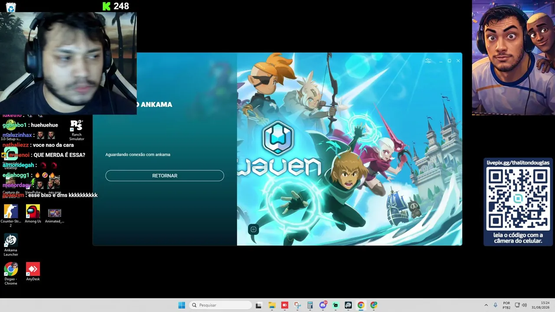555x312 pixels.
Task: Open Snipping Tool from the taskbar
Action: 297,305
